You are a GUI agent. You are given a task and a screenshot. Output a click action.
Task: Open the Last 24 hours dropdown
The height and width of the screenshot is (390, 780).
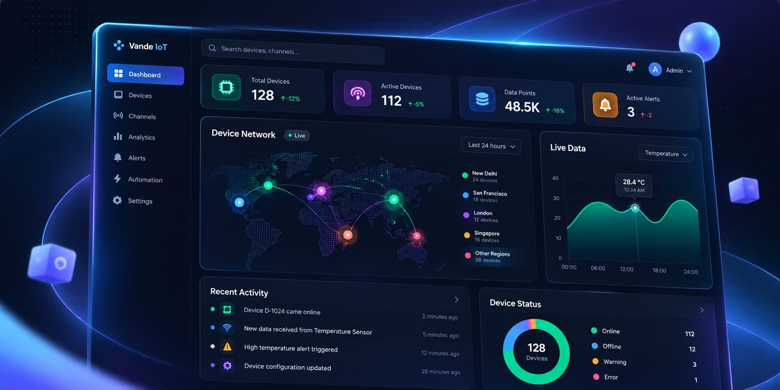[x=491, y=146]
